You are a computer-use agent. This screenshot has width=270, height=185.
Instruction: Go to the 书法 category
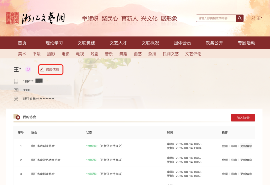point(36,54)
